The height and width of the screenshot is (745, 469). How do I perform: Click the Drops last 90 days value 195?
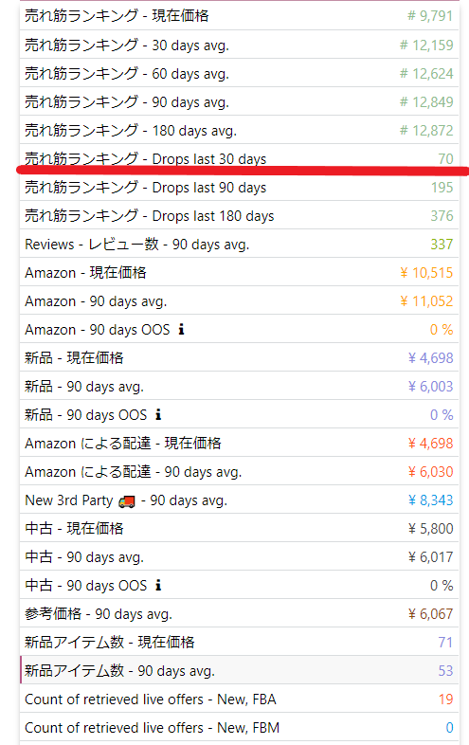(x=442, y=188)
